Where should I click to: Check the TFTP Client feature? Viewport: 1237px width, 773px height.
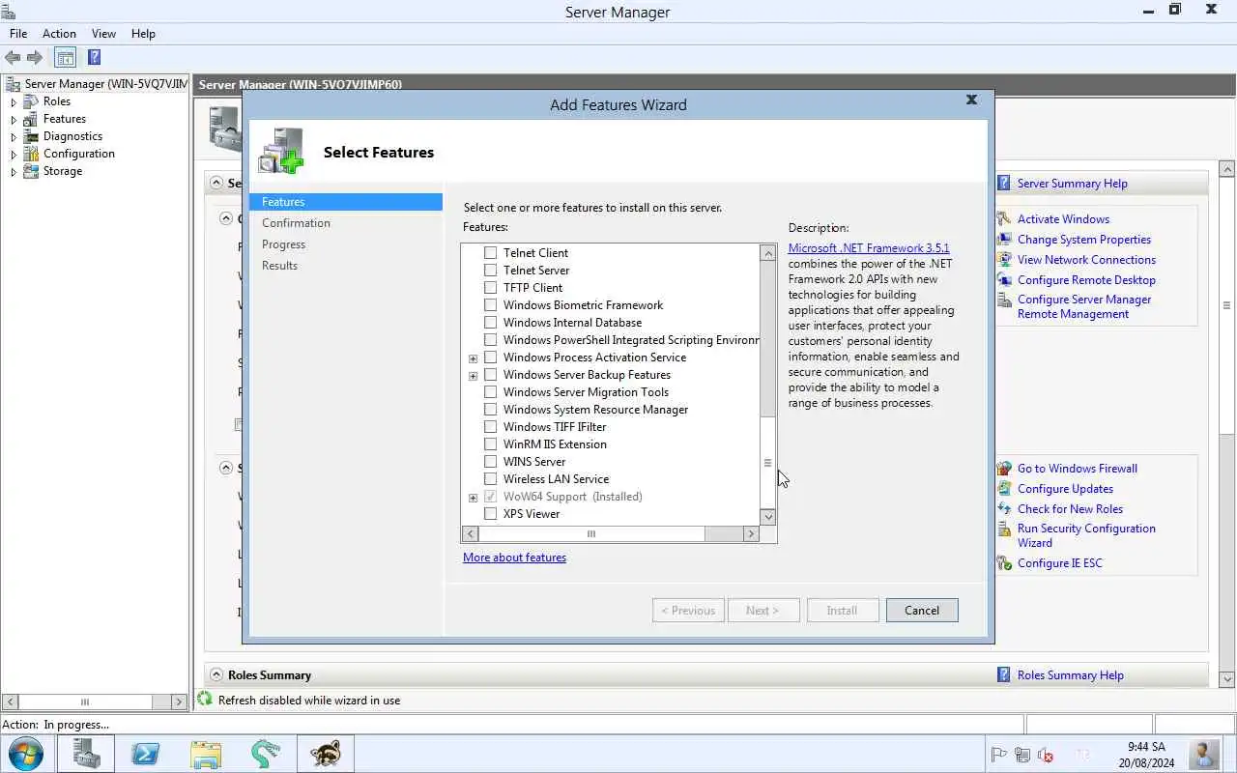pyautogui.click(x=490, y=288)
